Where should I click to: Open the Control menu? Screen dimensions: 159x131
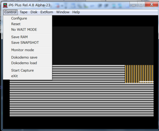(10, 12)
